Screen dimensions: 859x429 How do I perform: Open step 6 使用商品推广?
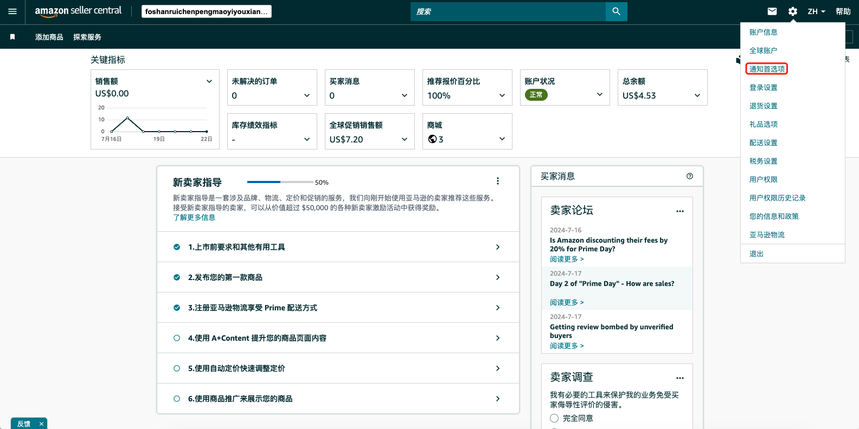[x=338, y=399]
